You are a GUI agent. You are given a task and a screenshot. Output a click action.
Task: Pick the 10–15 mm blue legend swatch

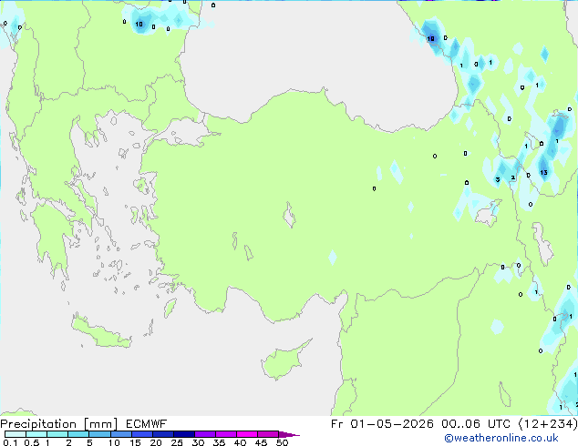click(x=120, y=434)
